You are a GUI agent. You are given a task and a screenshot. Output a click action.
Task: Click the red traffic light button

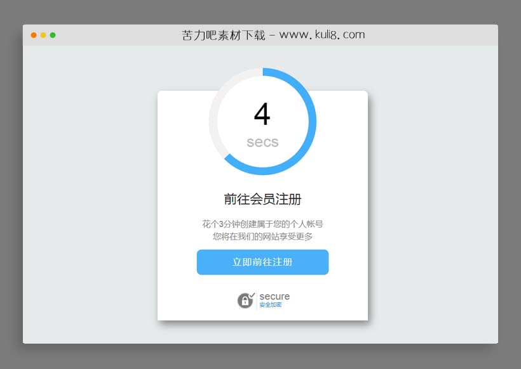(x=32, y=36)
